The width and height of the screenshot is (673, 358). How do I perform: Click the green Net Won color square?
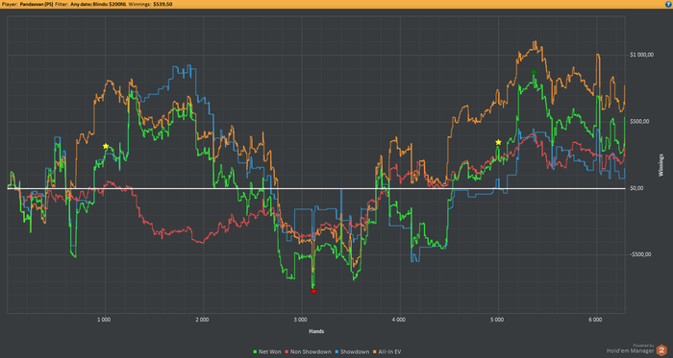coord(256,352)
